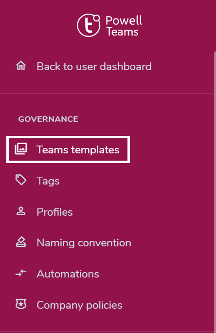Viewport: 216px width, 333px height.
Task: Go back to user dashboard
Action: (x=94, y=67)
